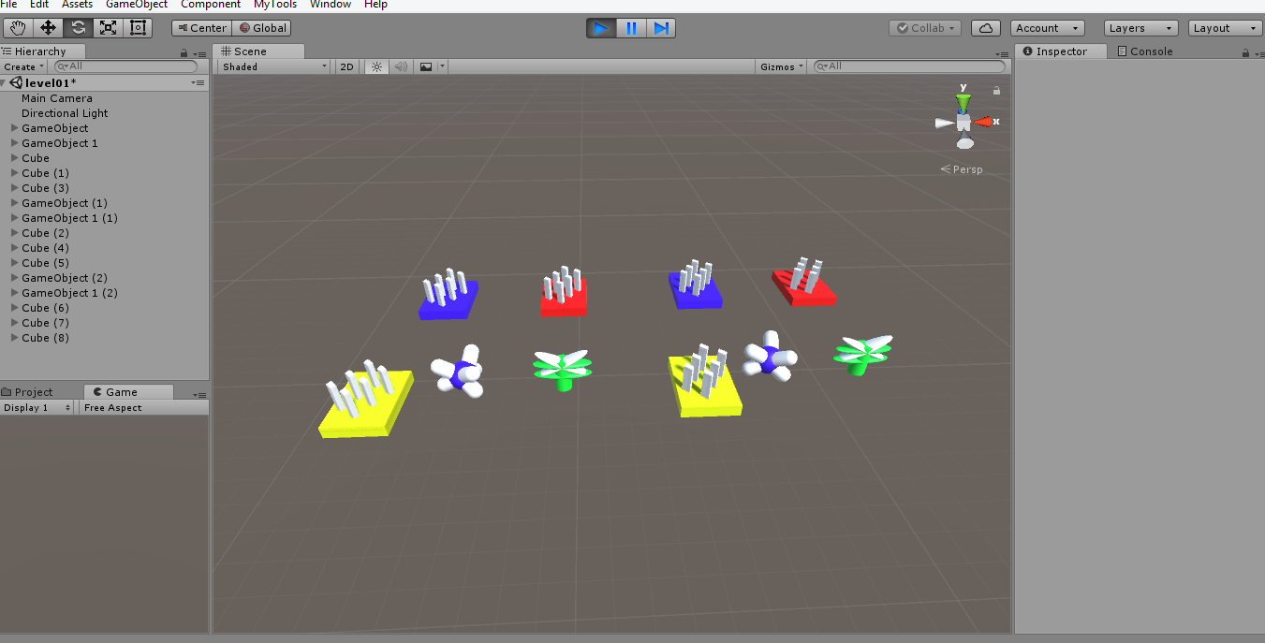Click the Collab button
1265x643 pixels.
(923, 27)
